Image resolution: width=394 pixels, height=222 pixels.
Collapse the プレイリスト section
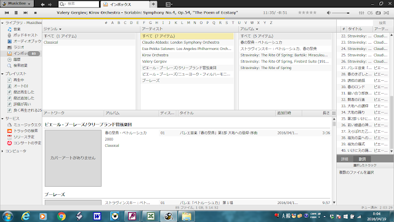pyautogui.click(x=2, y=74)
